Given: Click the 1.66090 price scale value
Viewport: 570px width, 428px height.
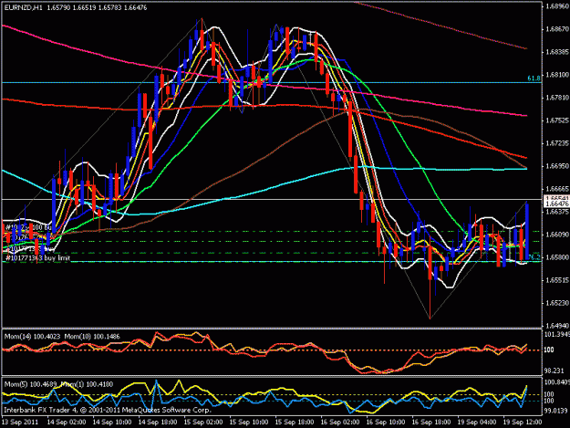Looking at the screenshot, I should (x=557, y=235).
